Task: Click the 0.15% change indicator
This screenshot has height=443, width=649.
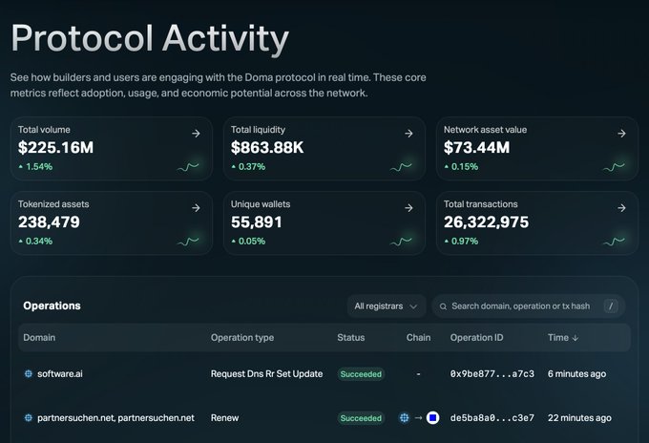Action: pos(461,166)
